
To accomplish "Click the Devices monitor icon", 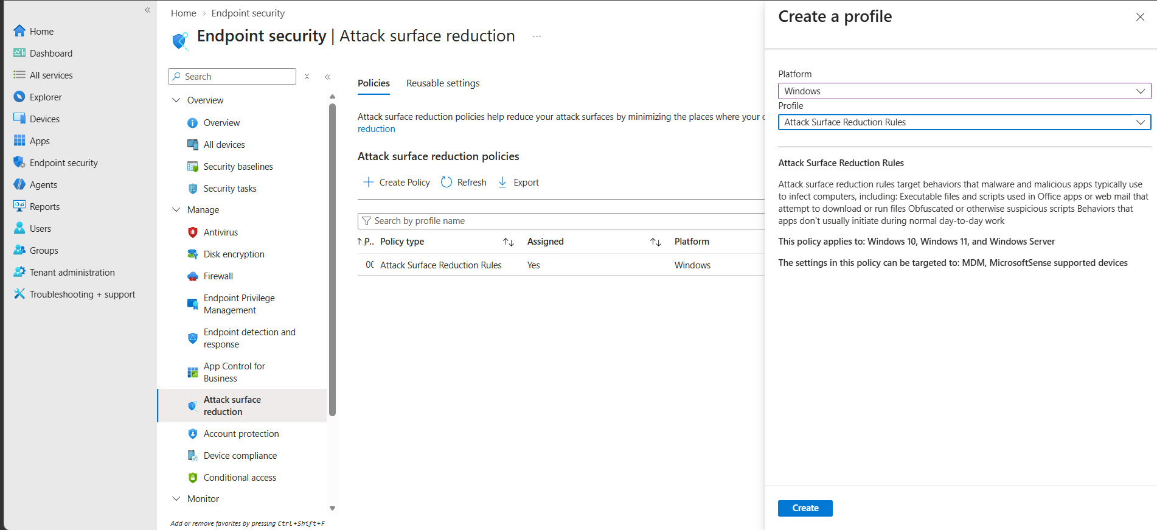I will 19,119.
